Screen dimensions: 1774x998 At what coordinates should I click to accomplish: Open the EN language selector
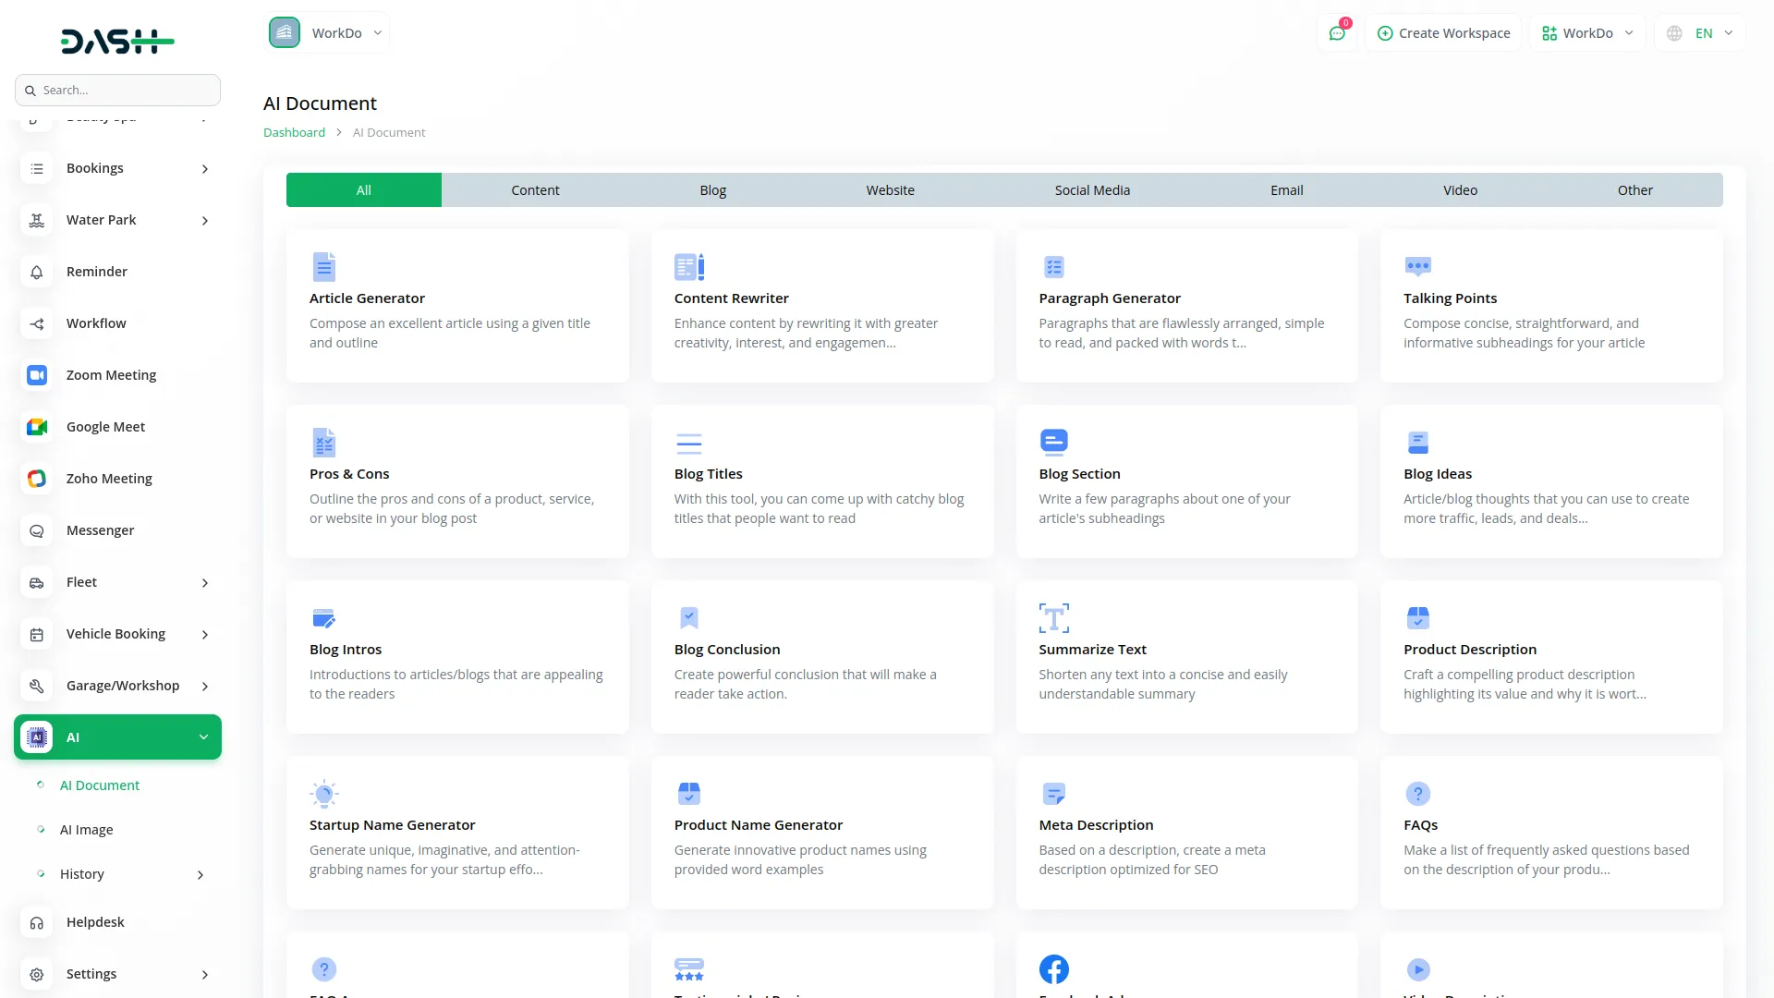(x=1698, y=32)
